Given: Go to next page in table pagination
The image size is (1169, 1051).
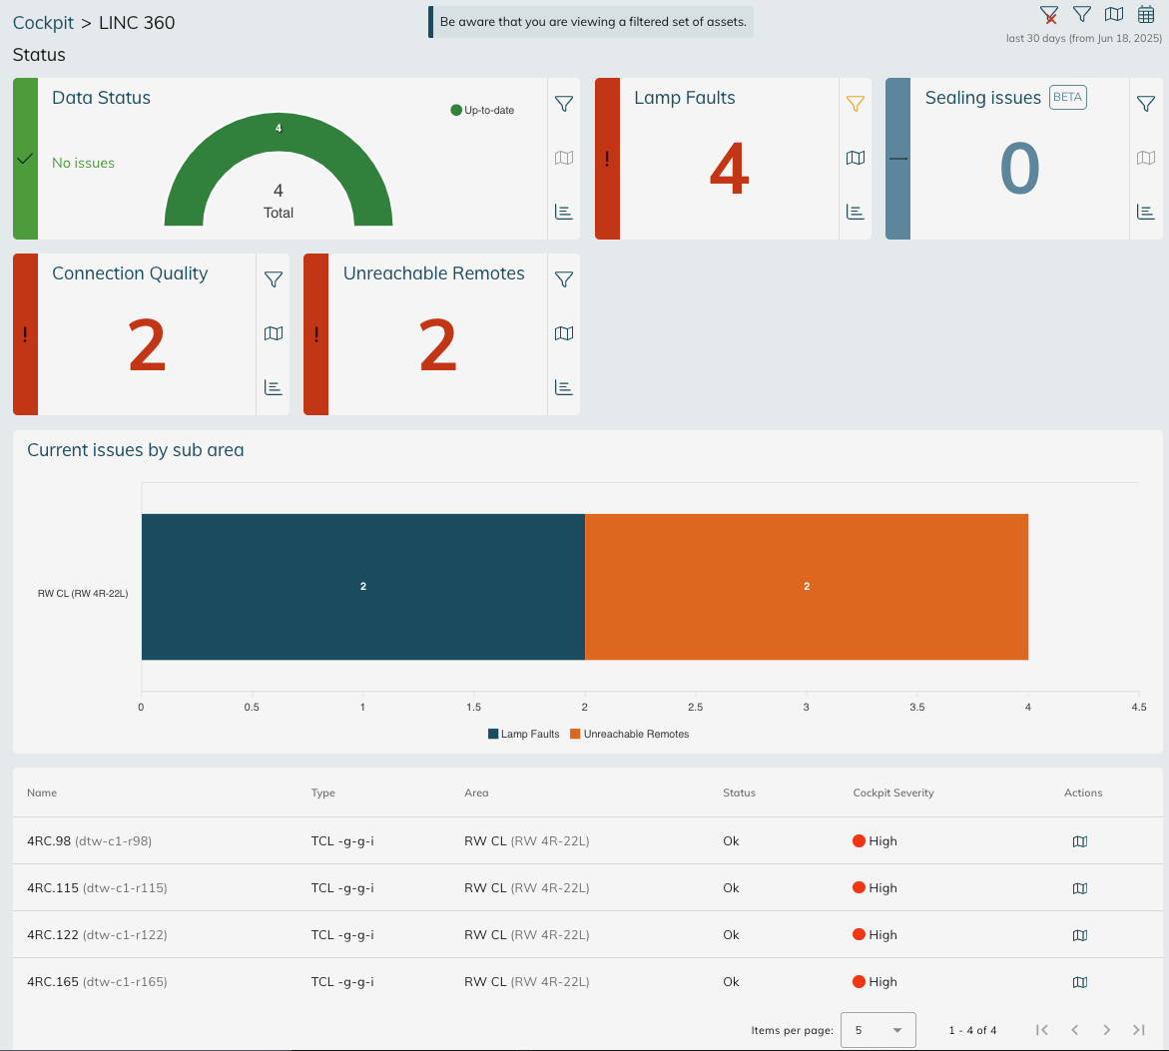Looking at the screenshot, I should click(1106, 1030).
